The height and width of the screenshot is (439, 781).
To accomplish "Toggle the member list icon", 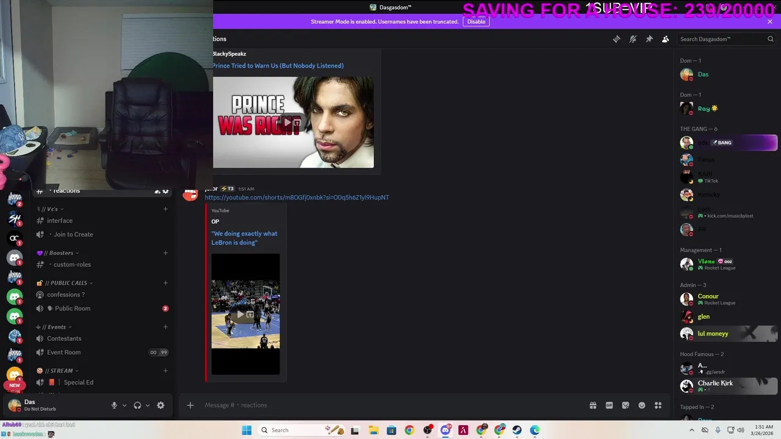I will (666, 39).
